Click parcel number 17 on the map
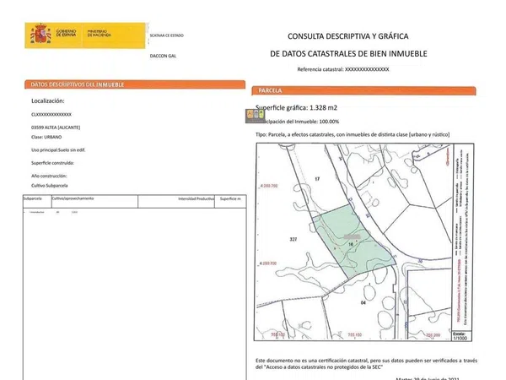 pos(318,180)
